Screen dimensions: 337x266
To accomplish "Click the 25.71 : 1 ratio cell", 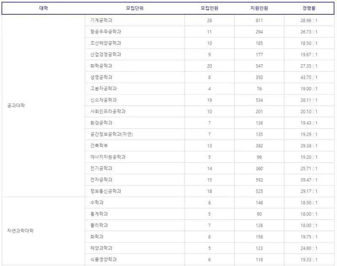I will click(x=309, y=169).
